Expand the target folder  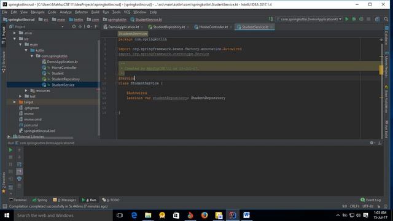pyautogui.click(x=15, y=102)
